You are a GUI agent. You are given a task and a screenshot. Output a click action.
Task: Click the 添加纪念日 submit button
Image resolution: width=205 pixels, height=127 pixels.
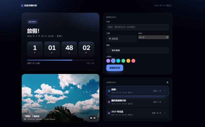click(x=115, y=68)
